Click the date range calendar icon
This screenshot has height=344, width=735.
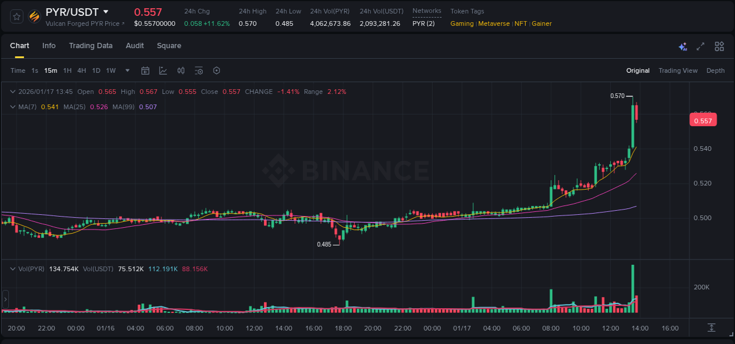[145, 70]
